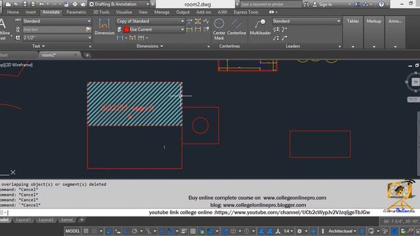The image size is (420, 236).
Task: Click the Open file icon in quick access toolbar
Action: 16,4
